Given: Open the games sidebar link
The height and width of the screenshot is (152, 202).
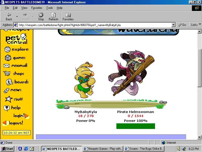Looking at the screenshot, I should pyautogui.click(x=19, y=58).
